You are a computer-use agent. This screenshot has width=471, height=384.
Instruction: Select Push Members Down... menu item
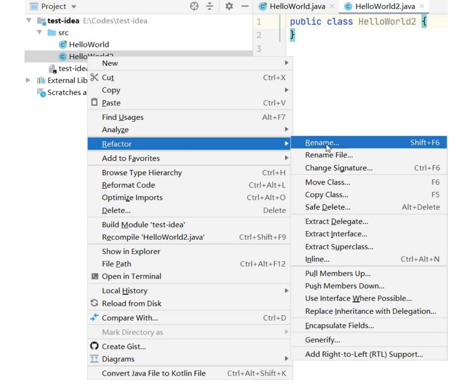click(369, 286)
